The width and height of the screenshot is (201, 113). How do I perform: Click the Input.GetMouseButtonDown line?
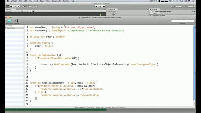[x=57, y=58]
